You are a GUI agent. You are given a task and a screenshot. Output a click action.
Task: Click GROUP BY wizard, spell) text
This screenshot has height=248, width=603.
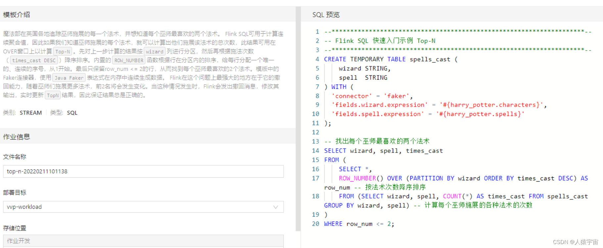coord(367,205)
